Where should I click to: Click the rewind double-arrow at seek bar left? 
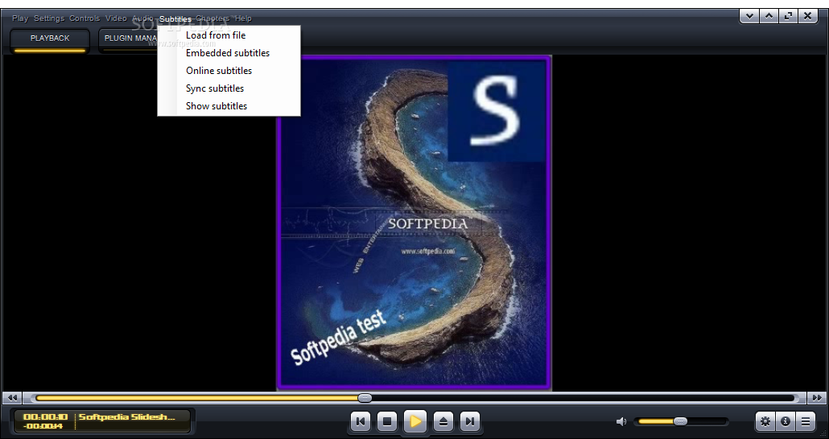pos(12,398)
